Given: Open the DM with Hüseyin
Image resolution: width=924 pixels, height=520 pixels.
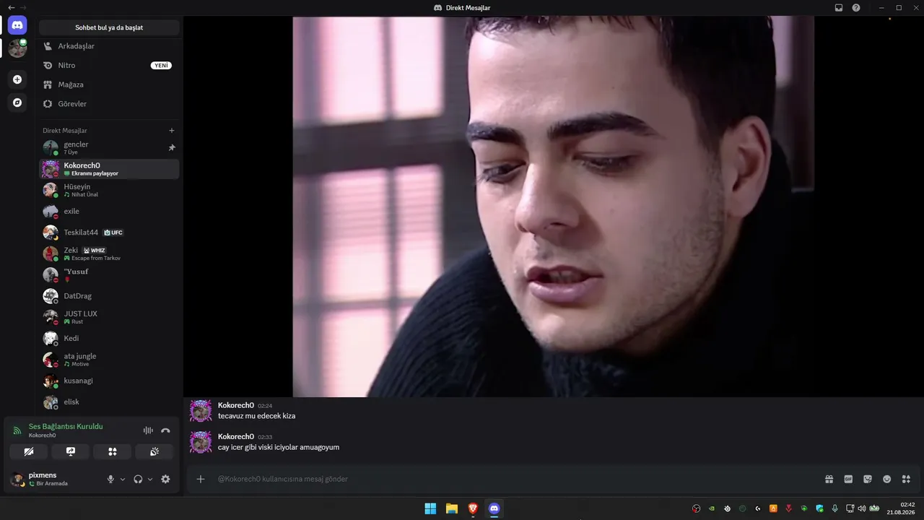Looking at the screenshot, I should coord(109,190).
